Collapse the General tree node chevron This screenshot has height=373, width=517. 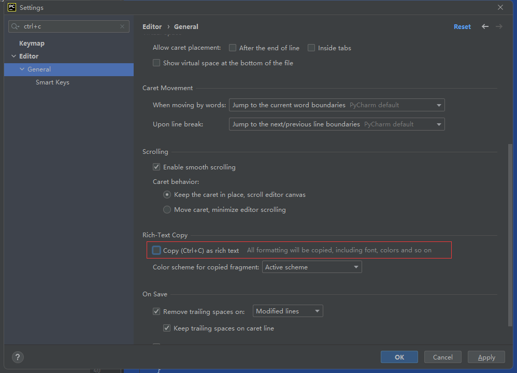[x=22, y=69]
